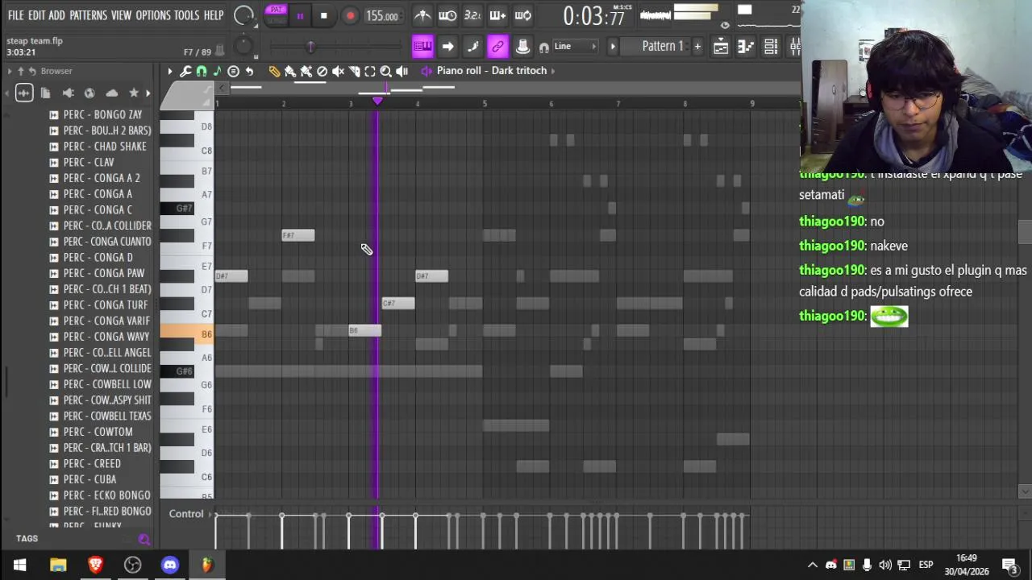The image size is (1032, 580).
Task: Toggle the highlighted link/multilink controllers icon
Action: tap(497, 46)
